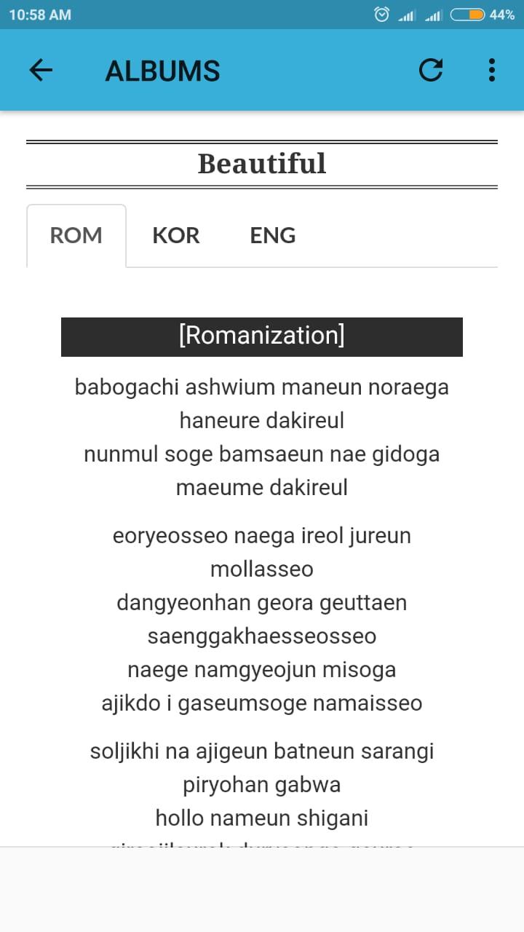Tap lyric line 'hollo nameun shigani'

(x=262, y=818)
